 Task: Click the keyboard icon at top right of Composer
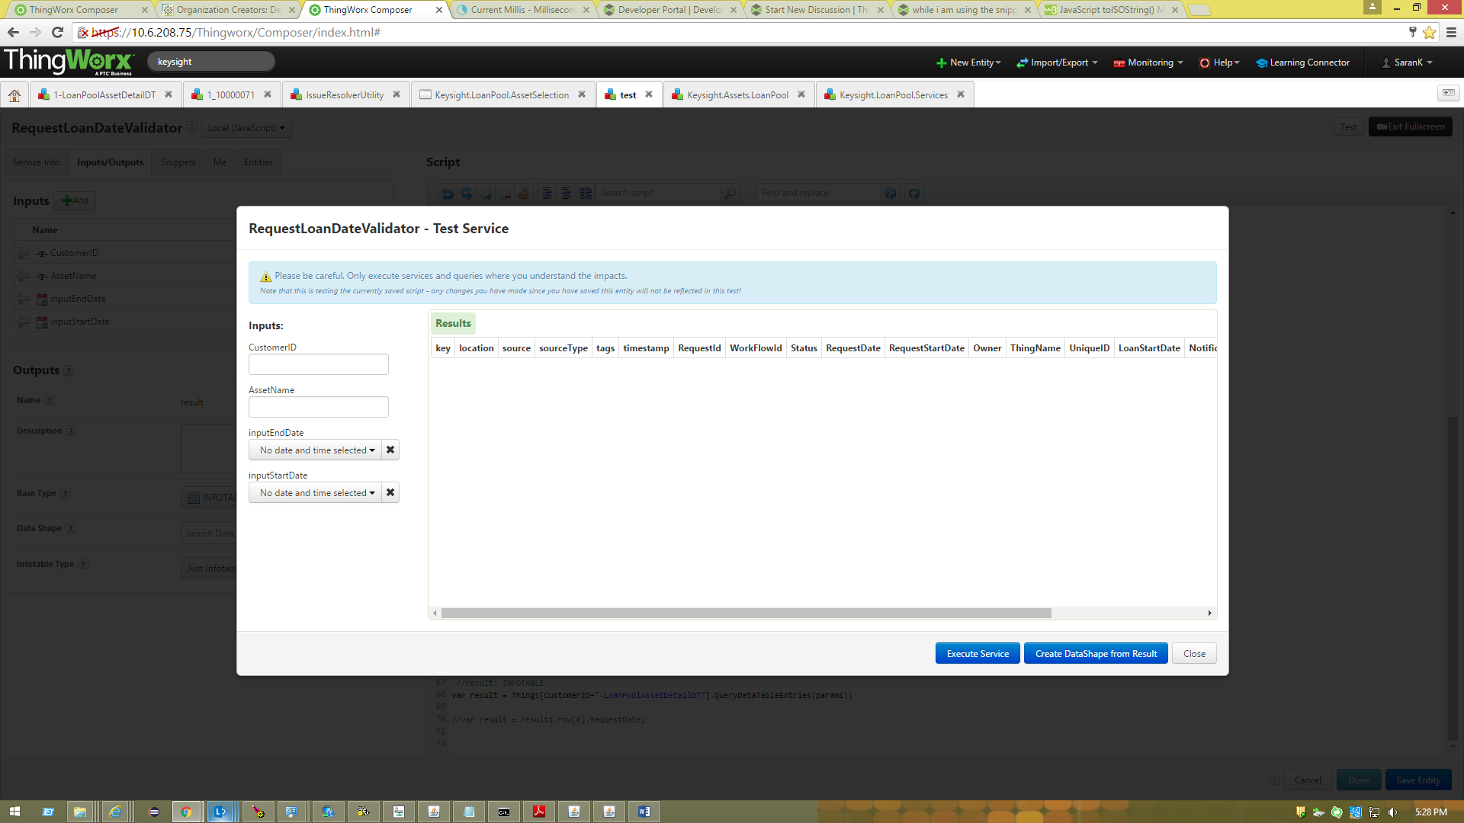pyautogui.click(x=1448, y=93)
